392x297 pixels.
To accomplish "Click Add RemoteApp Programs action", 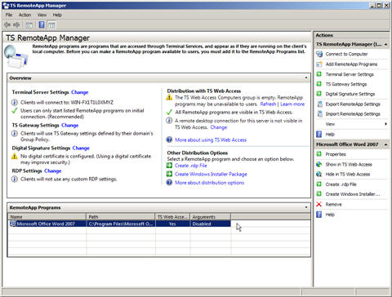I will [x=351, y=64].
